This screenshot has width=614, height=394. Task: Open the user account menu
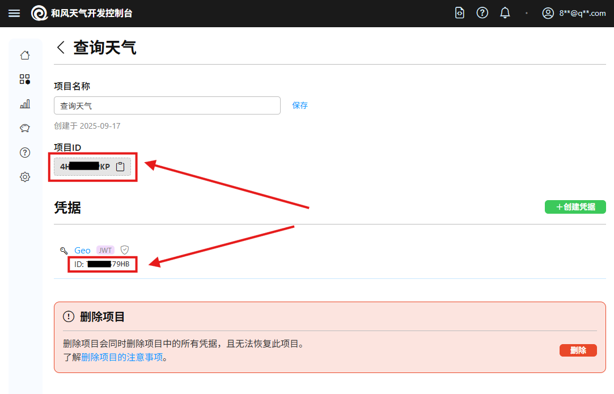coord(574,13)
